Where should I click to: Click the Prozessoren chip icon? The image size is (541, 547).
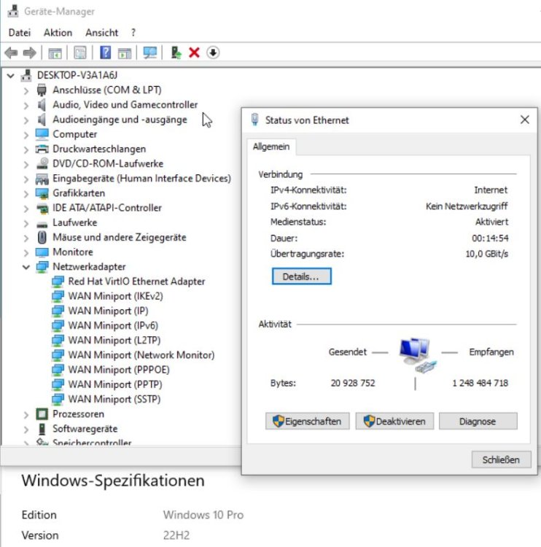[x=42, y=414]
